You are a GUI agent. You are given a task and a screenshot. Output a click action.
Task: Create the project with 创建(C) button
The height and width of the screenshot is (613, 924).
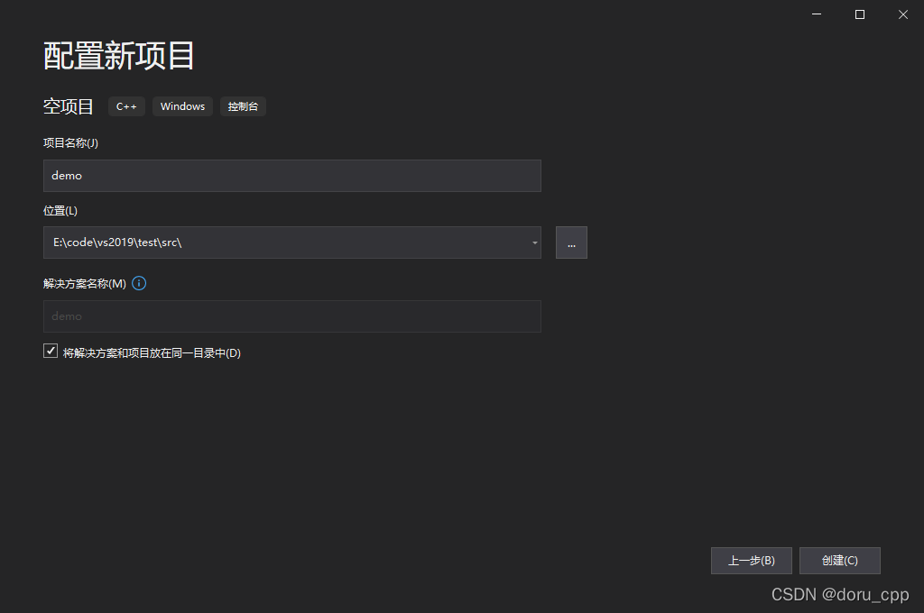840,561
